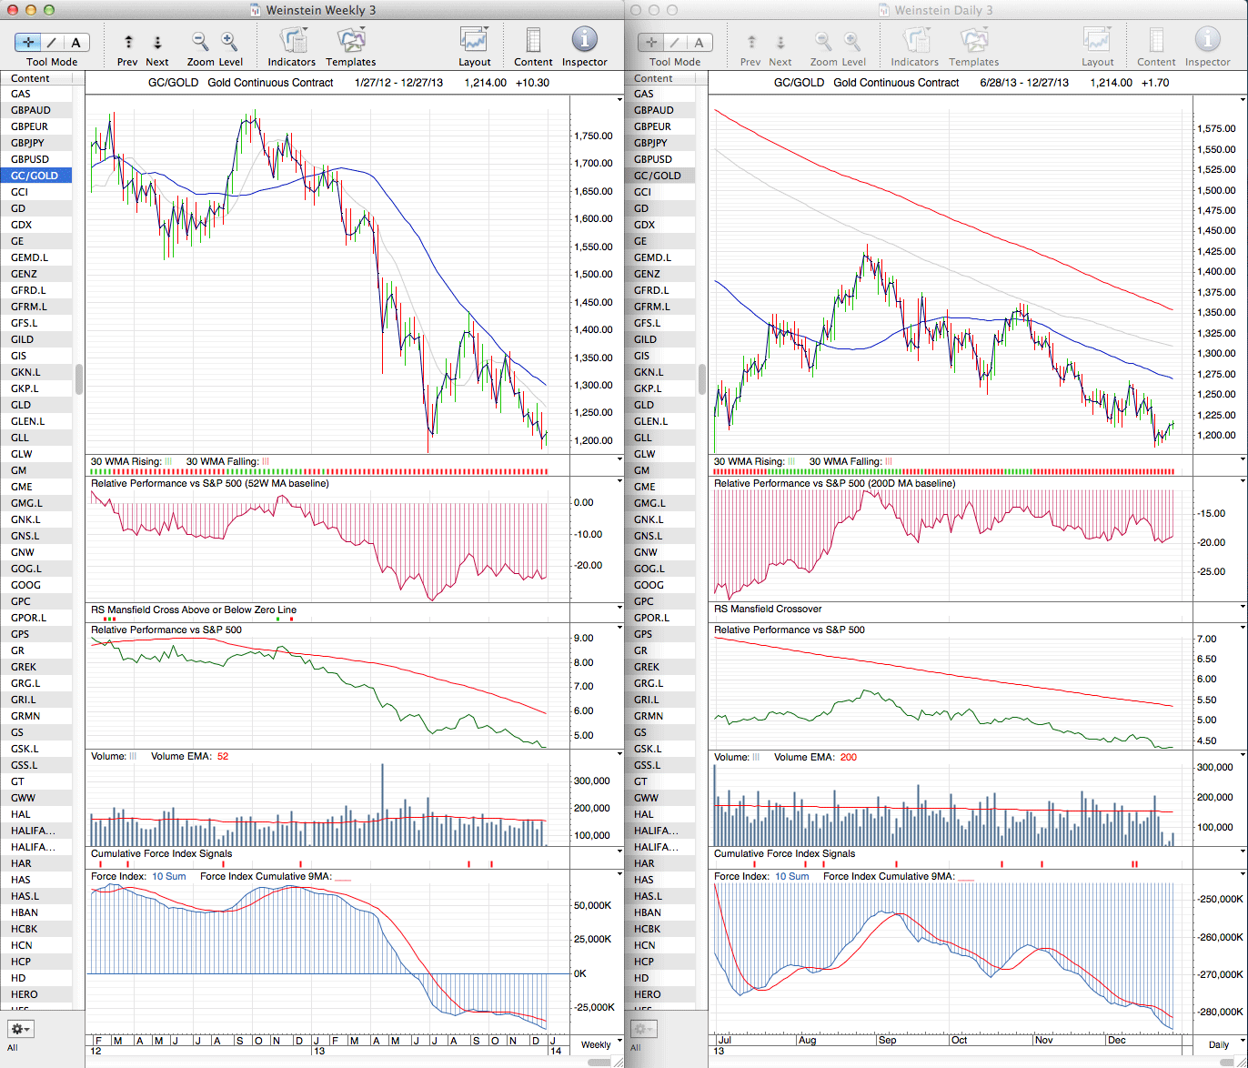Zoom in using the plus magnifier in Weekly window
The image size is (1248, 1068).
click(x=229, y=41)
